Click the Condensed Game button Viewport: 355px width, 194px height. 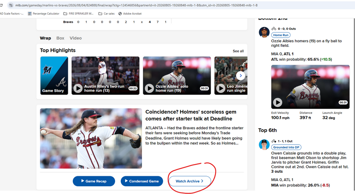coord(142,181)
